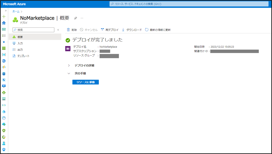Click the ダウンロード toolbar button
Viewport: 272px width, 154px height.
point(132,30)
